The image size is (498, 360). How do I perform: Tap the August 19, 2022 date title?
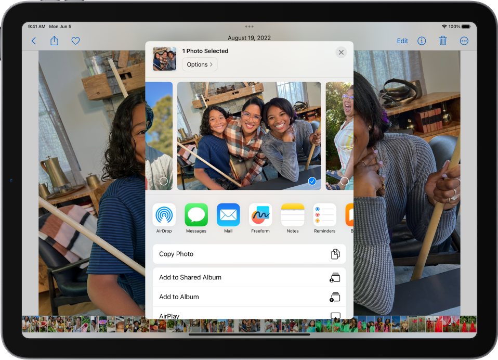coord(250,38)
